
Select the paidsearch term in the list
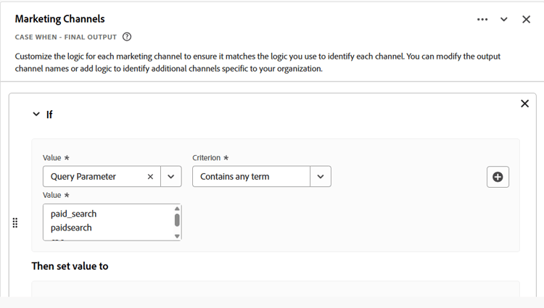pyautogui.click(x=72, y=228)
